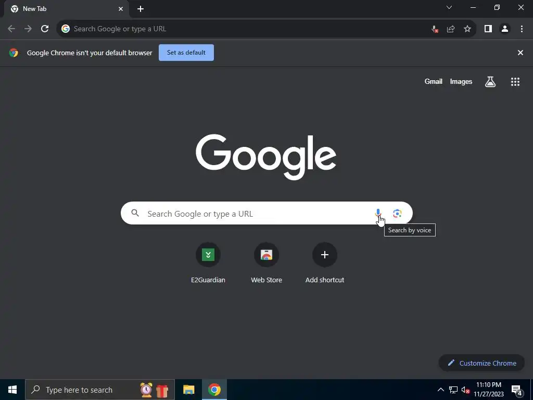Image resolution: width=533 pixels, height=400 pixels.
Task: Open Gmail link
Action: point(434,82)
